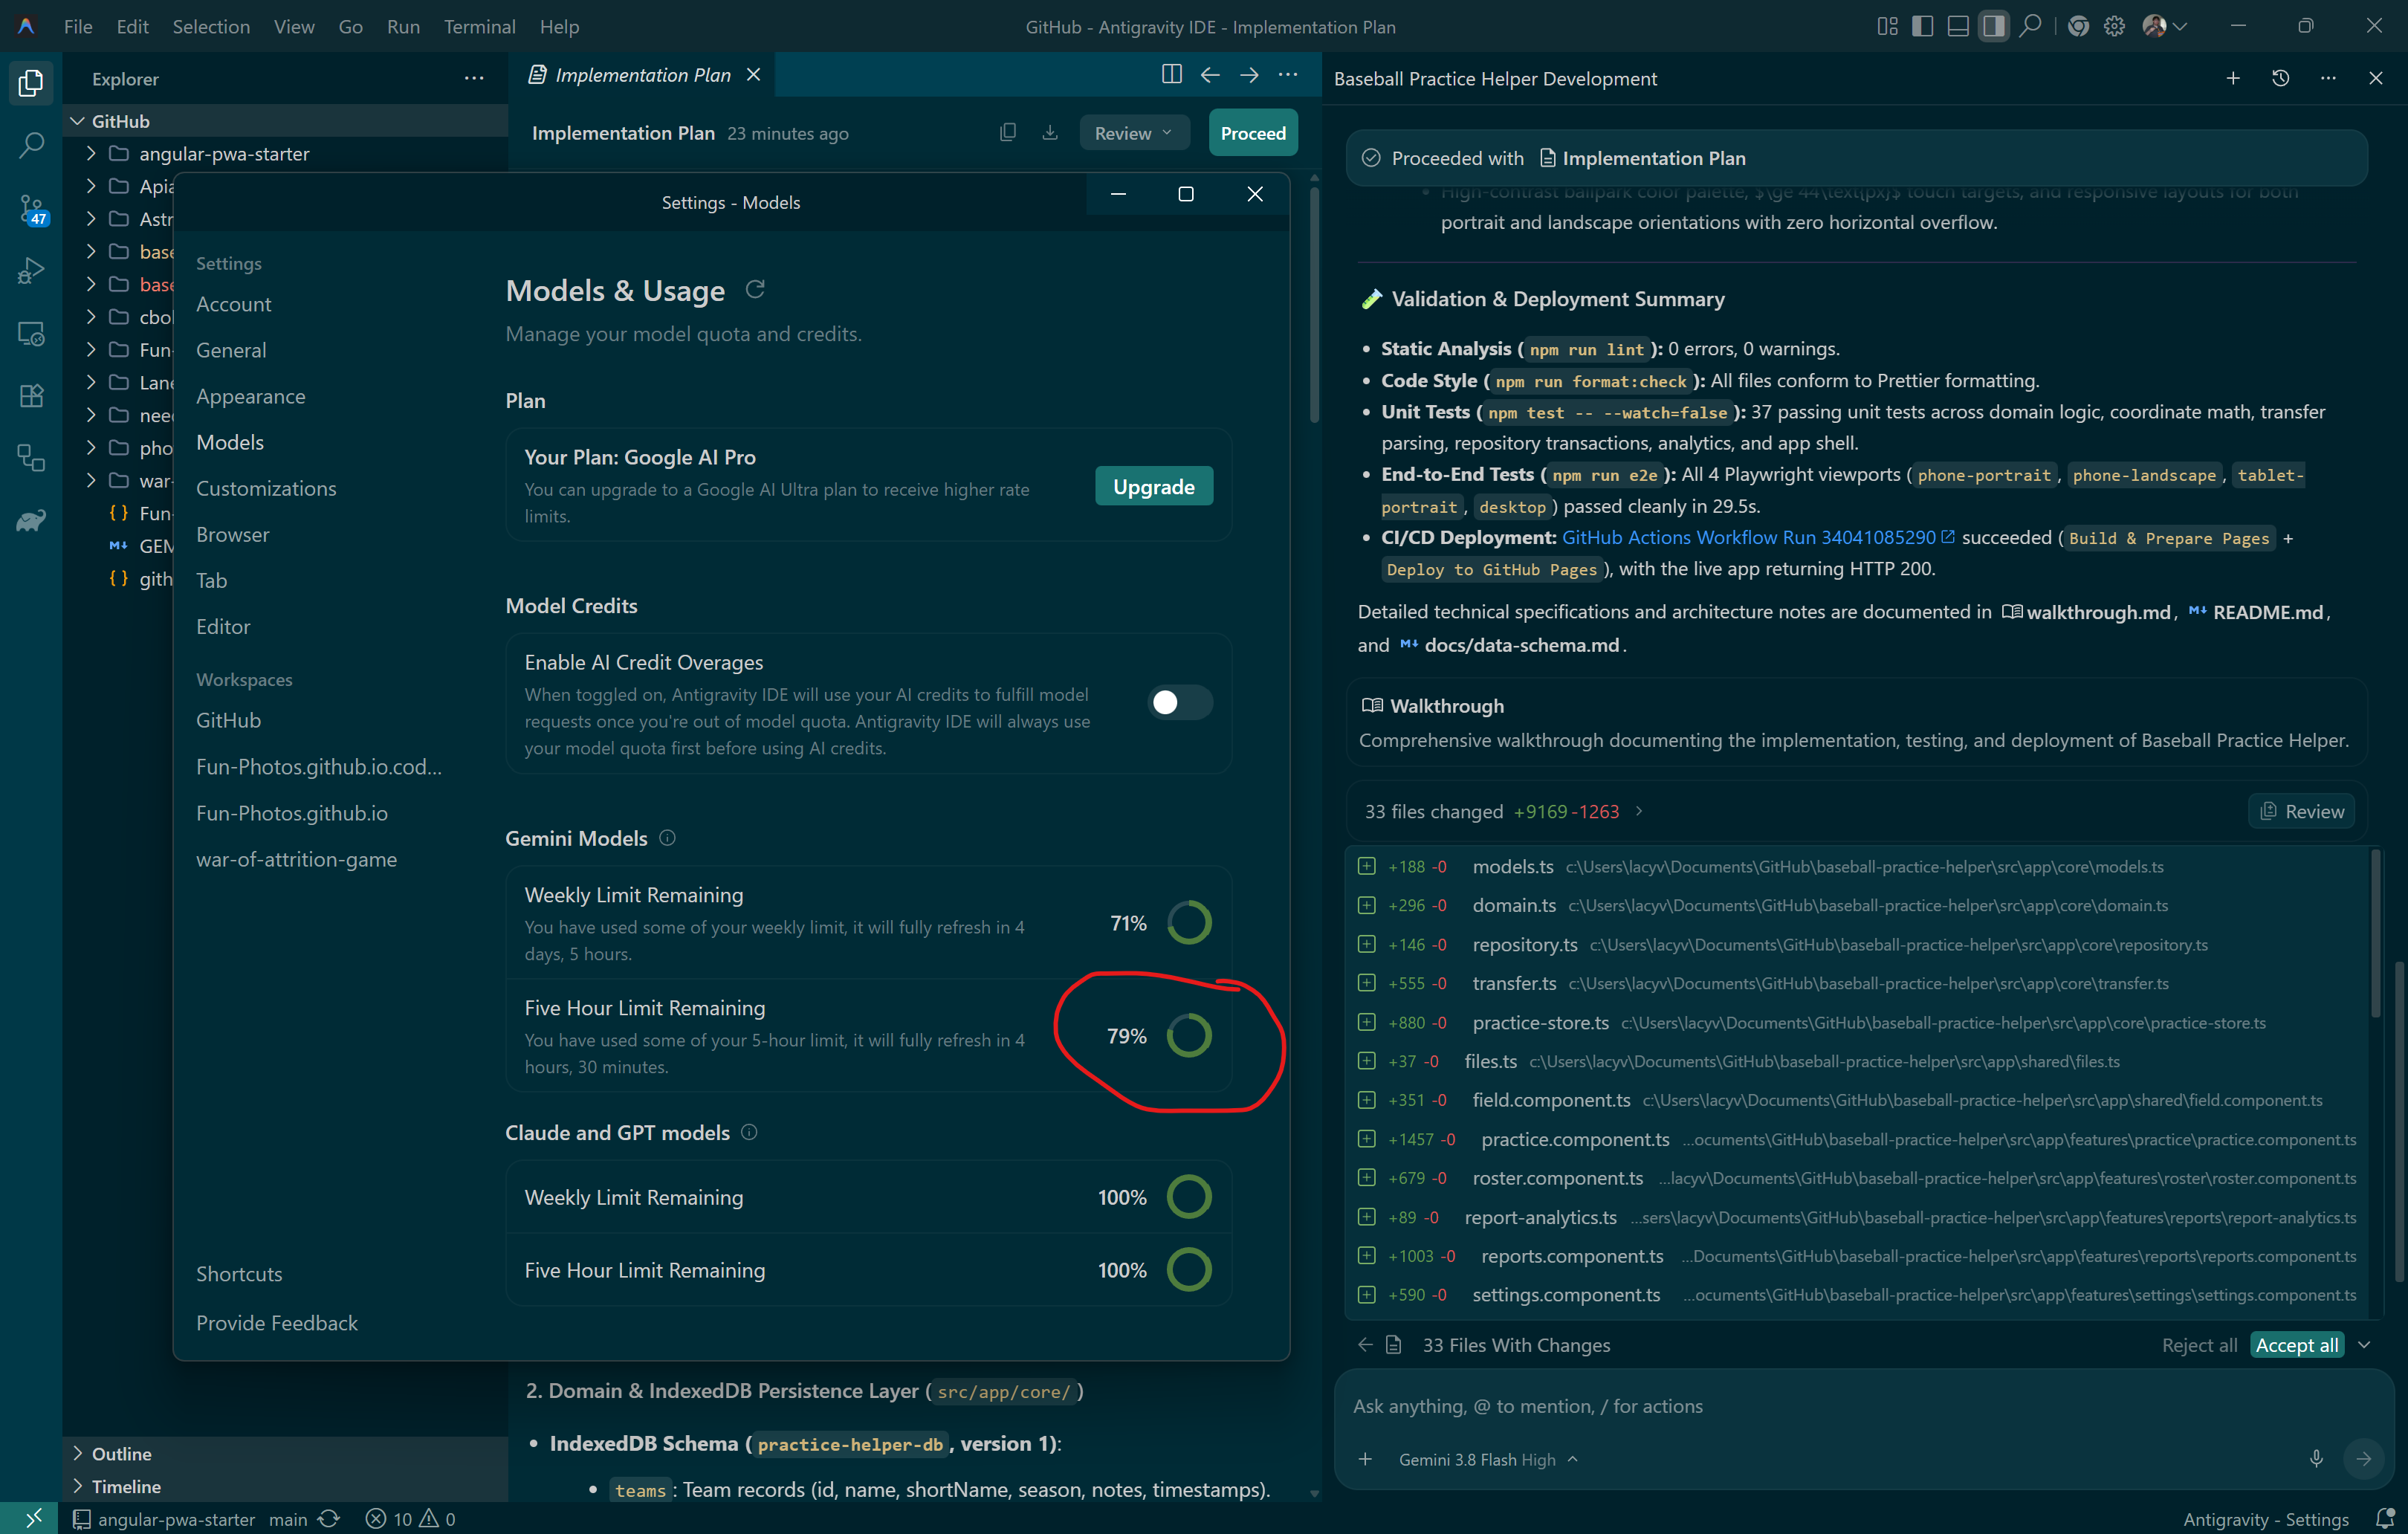Open the Explorer view in activity bar
Viewport: 2408px width, 1534px height.
(x=31, y=83)
